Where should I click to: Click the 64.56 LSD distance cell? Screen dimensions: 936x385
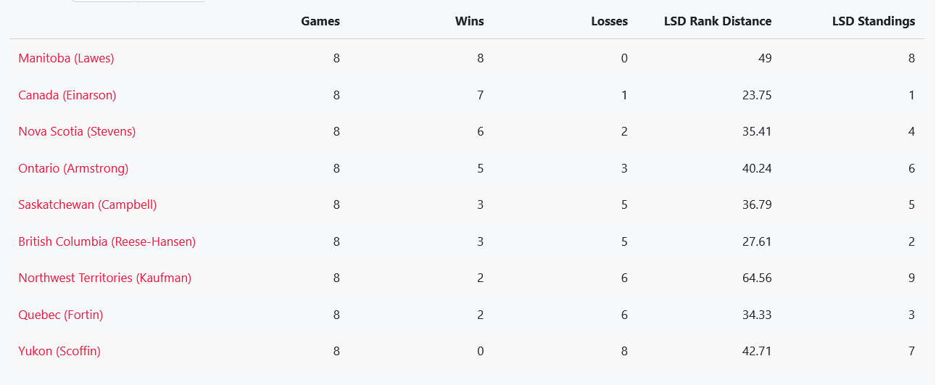[757, 278]
